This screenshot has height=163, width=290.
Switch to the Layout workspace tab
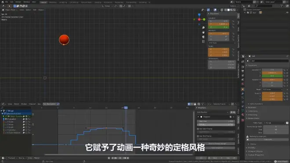point(43,2)
